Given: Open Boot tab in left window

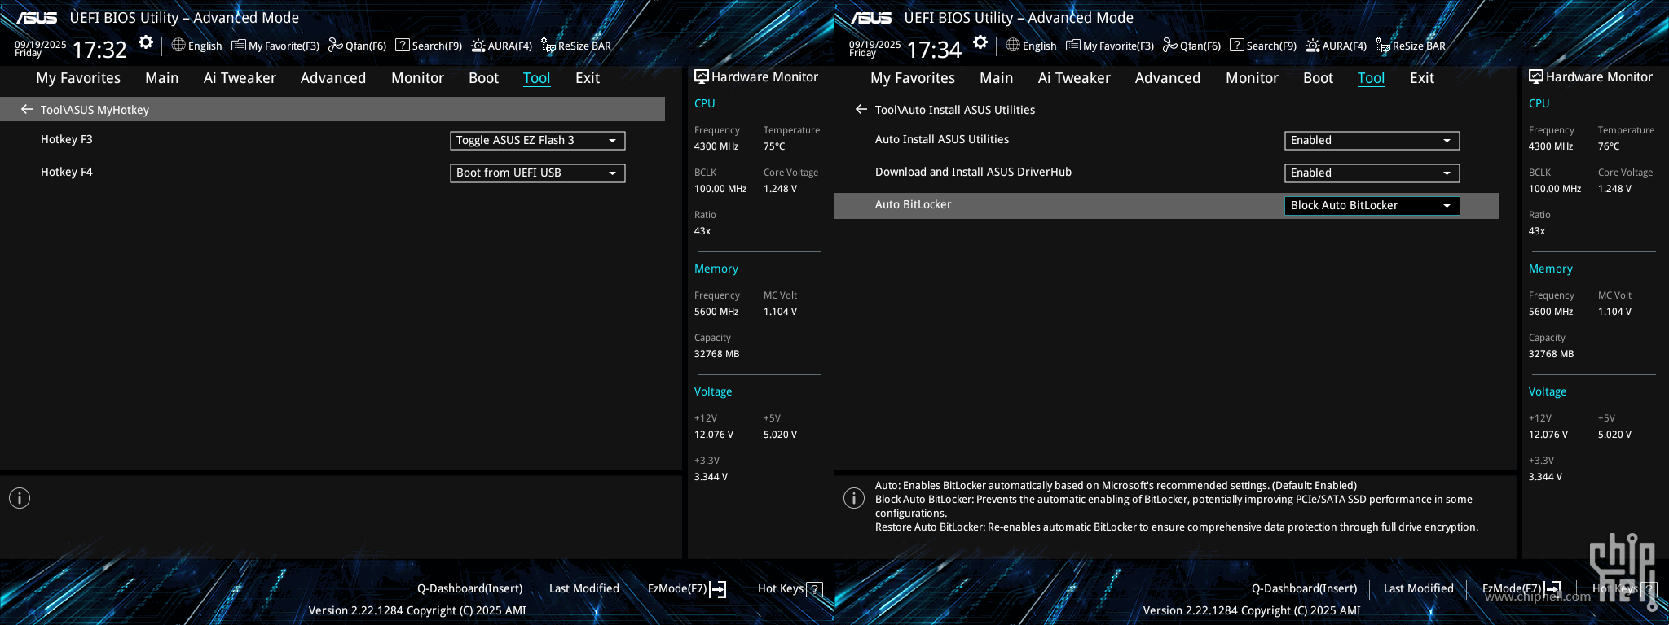Looking at the screenshot, I should pyautogui.click(x=484, y=78).
